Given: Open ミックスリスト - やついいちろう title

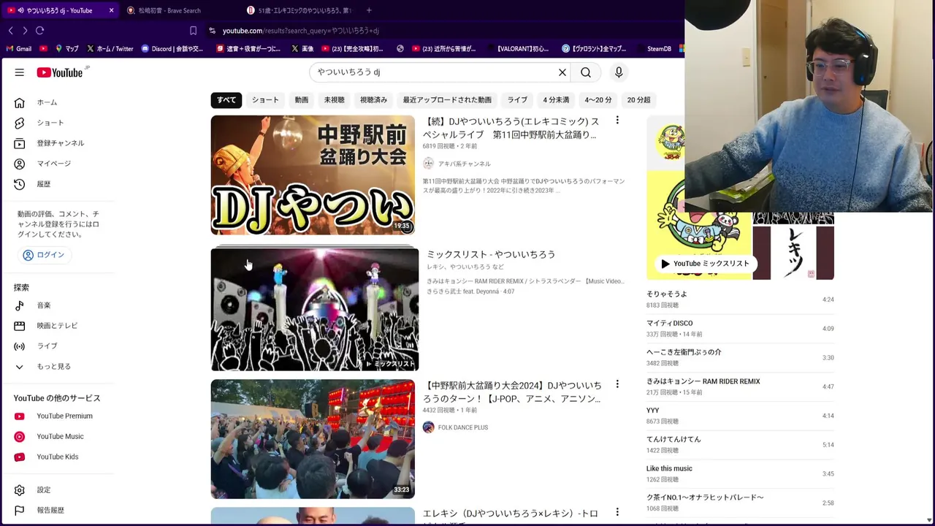Looking at the screenshot, I should [x=491, y=254].
